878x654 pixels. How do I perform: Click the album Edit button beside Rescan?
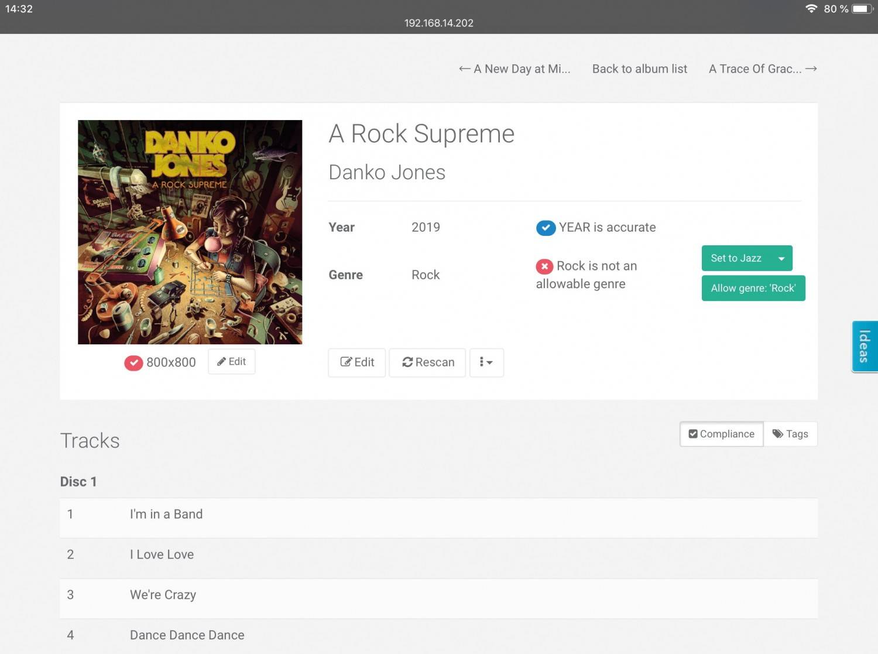(357, 362)
